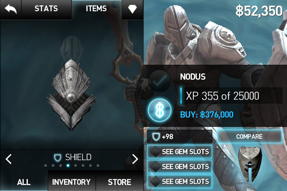The image size is (287, 191).
Task: Go to next item category with right chevron
Action: (135, 159)
